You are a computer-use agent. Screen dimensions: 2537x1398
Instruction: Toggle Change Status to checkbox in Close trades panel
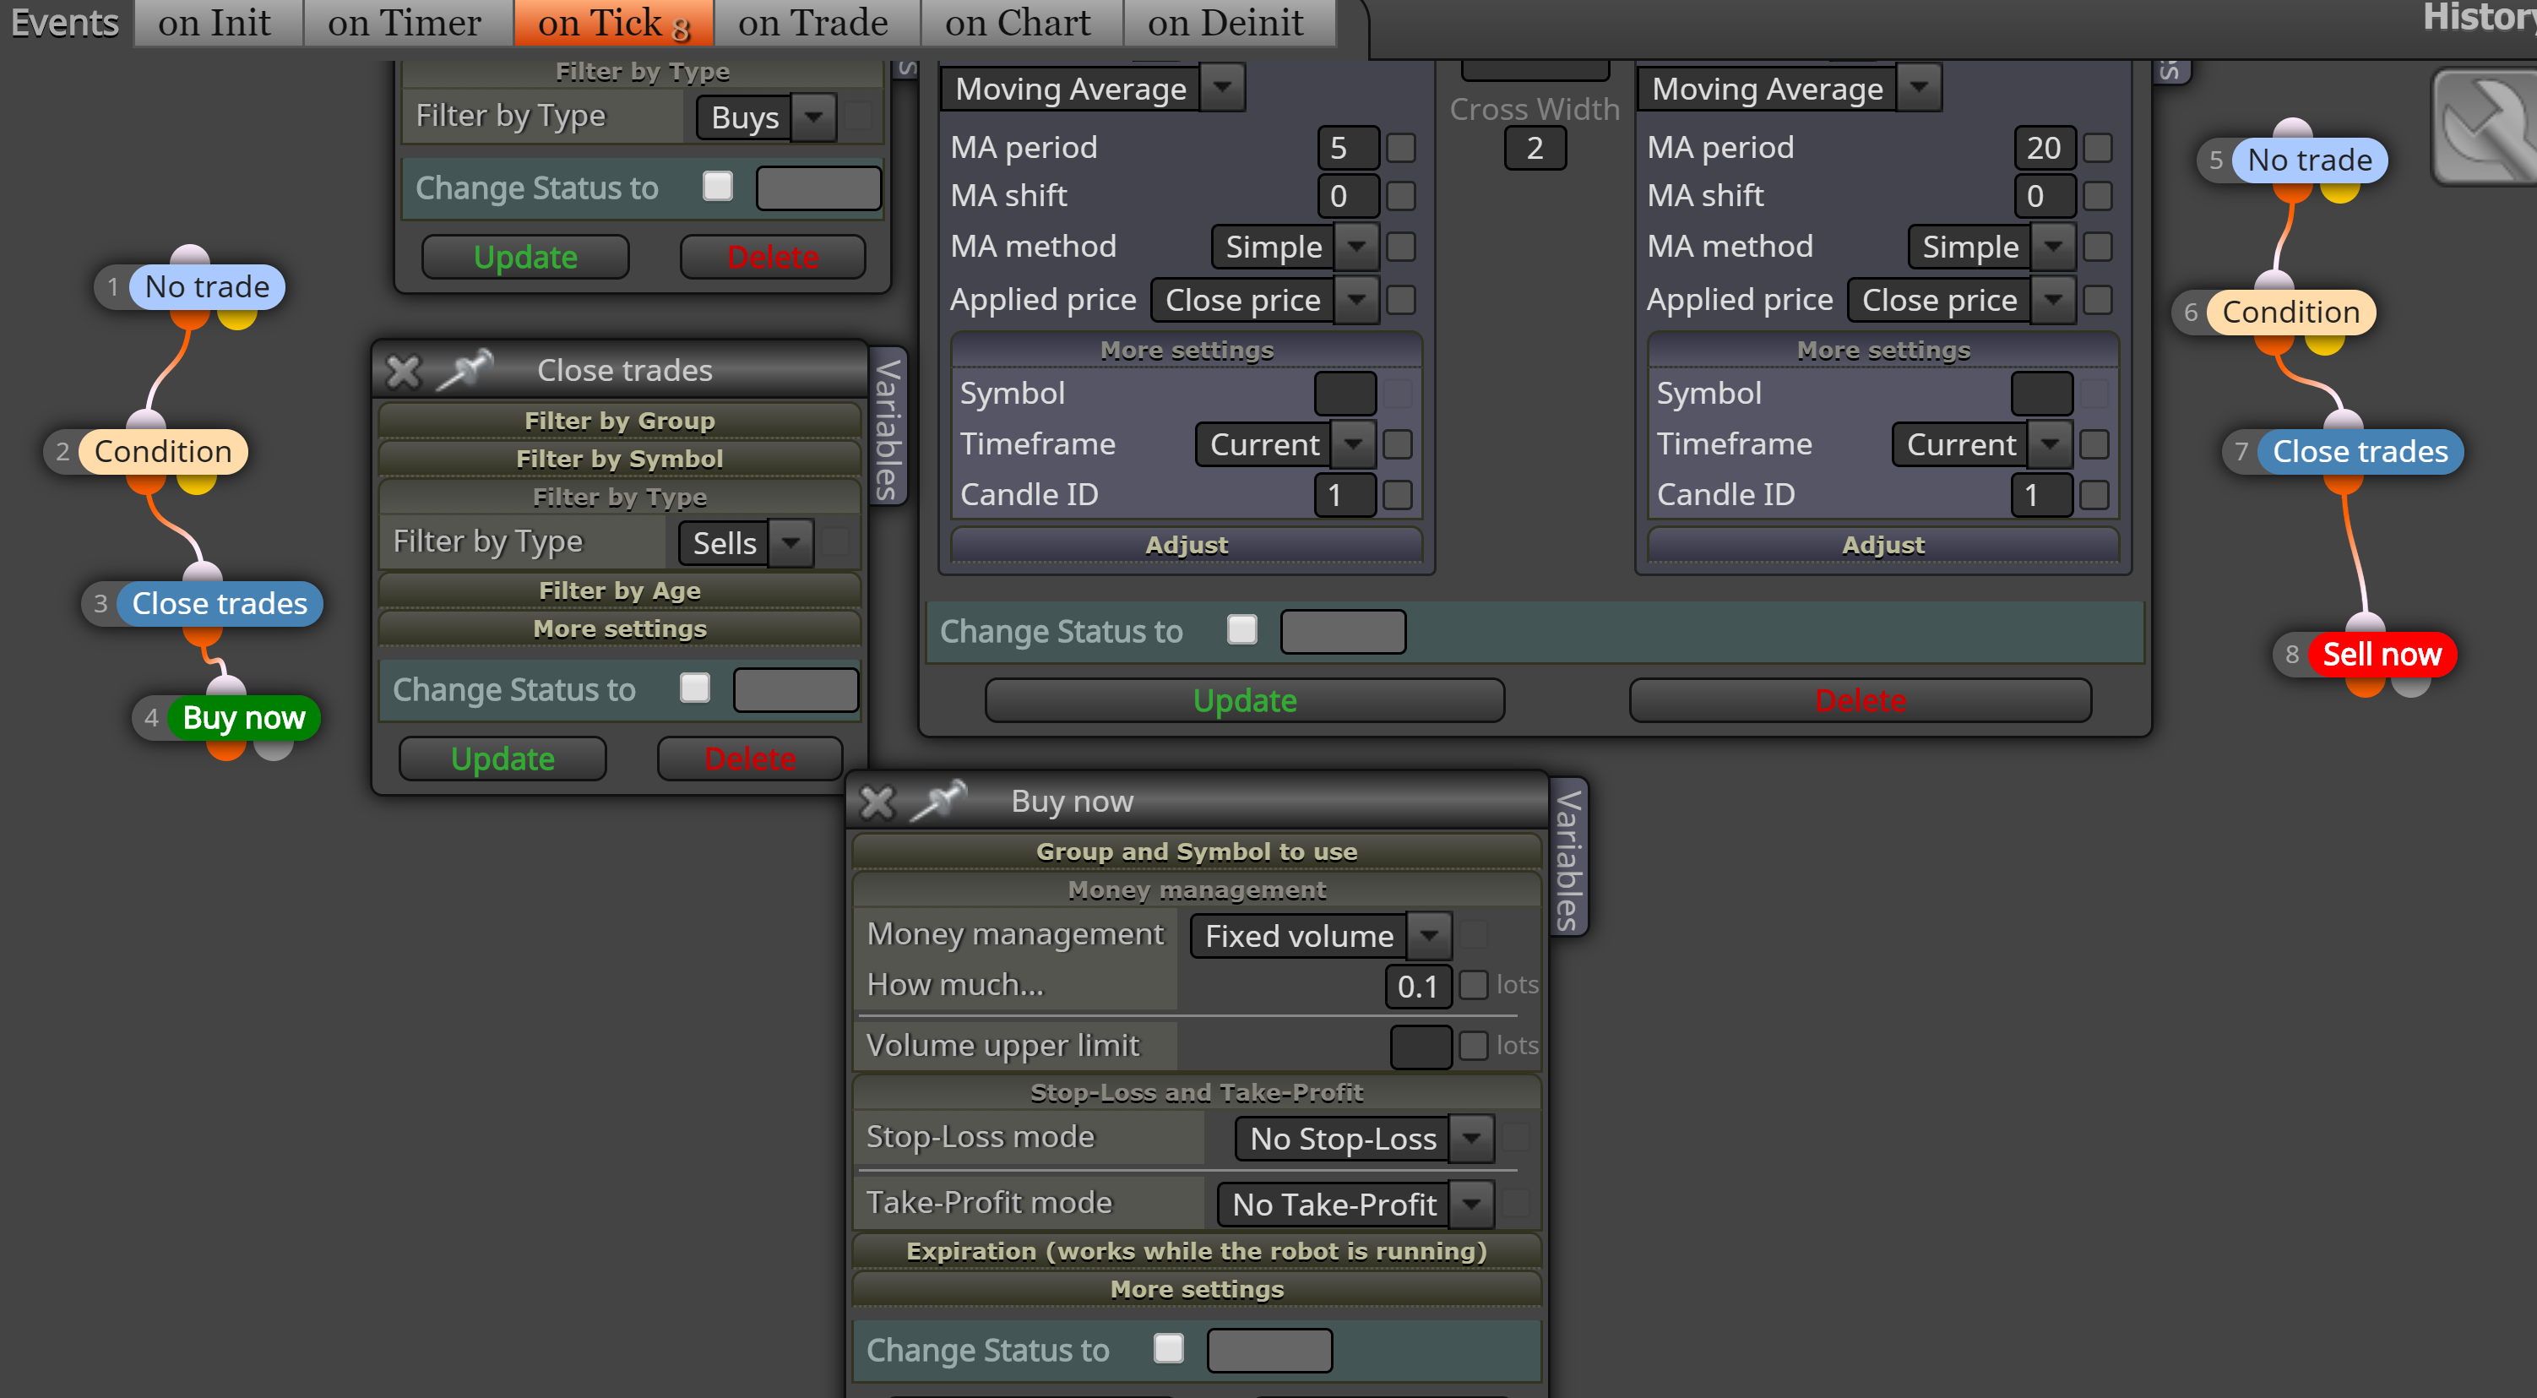tap(695, 688)
